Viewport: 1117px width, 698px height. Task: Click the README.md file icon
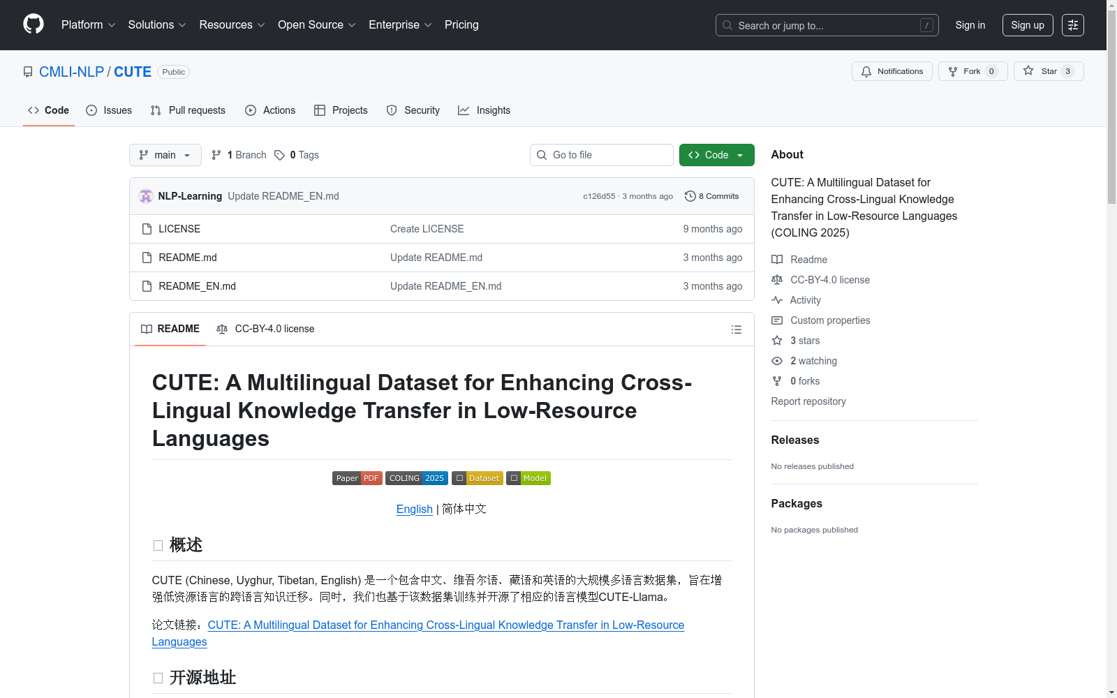pyautogui.click(x=147, y=258)
